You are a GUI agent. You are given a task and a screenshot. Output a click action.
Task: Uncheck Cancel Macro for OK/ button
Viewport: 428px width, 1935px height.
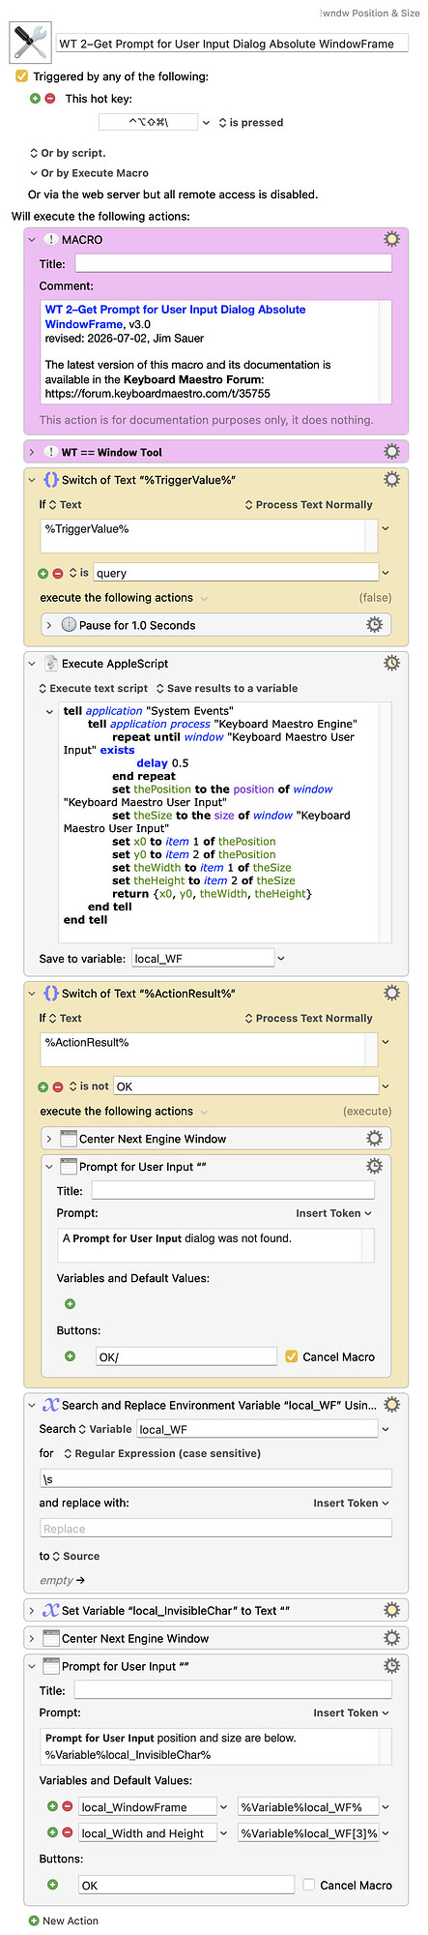[291, 1356]
